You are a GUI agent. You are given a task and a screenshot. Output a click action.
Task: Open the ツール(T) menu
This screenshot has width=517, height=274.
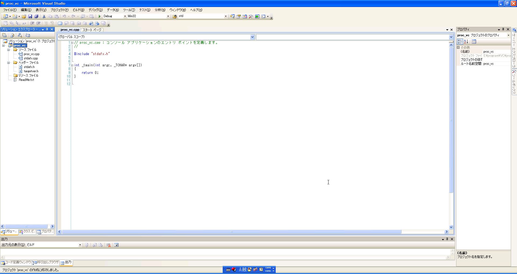[x=129, y=10]
